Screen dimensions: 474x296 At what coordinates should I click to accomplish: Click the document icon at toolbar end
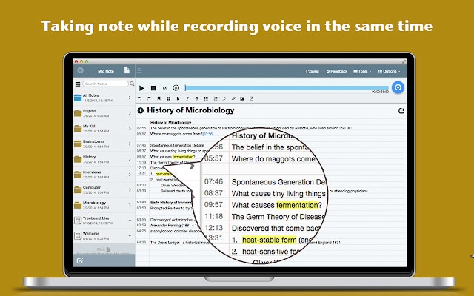tap(252, 98)
